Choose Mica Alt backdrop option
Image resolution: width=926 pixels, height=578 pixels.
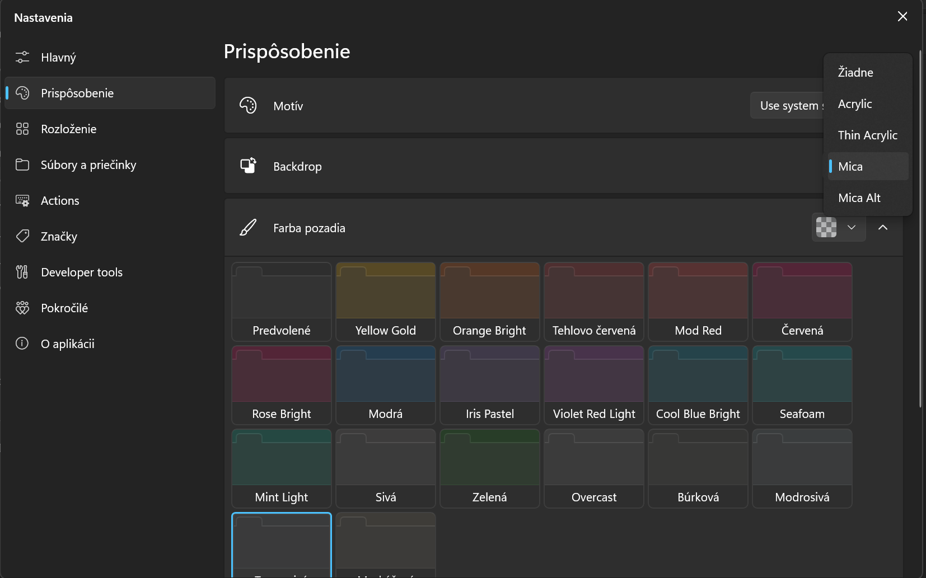[x=859, y=198]
